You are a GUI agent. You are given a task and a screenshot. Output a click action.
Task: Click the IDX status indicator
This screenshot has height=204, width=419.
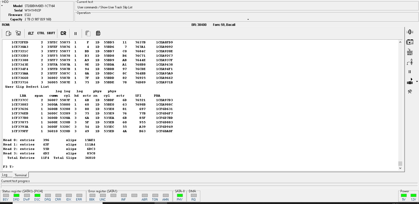tap(69, 195)
